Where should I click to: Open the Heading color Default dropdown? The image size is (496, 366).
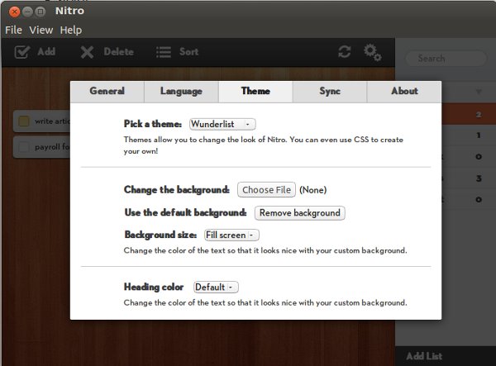tap(216, 288)
